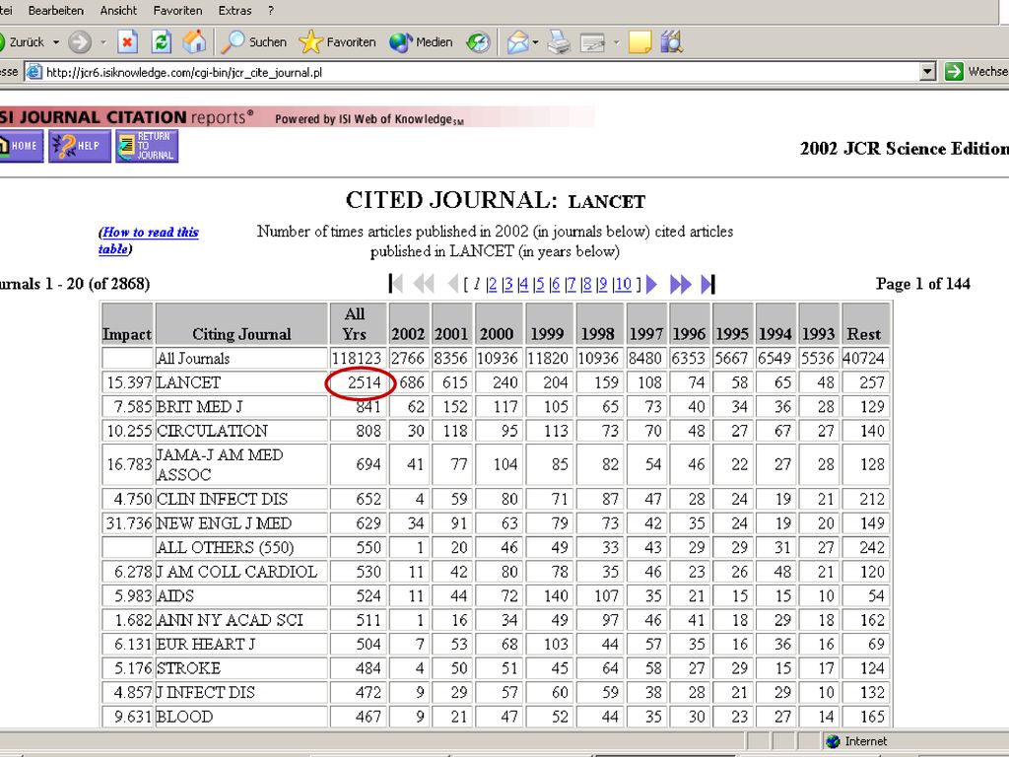The width and height of the screenshot is (1009, 757).
Task: Click the JCR HOME button
Action: (x=21, y=146)
